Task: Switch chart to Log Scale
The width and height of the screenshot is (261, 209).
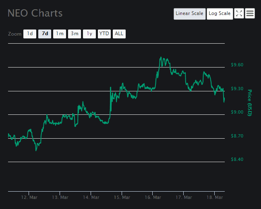Action: [x=220, y=14]
